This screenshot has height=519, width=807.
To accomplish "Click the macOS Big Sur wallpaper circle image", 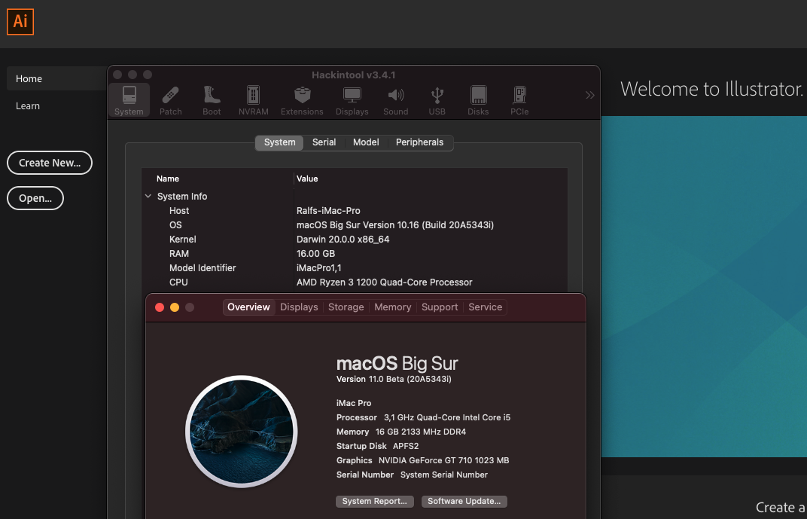I will [242, 432].
